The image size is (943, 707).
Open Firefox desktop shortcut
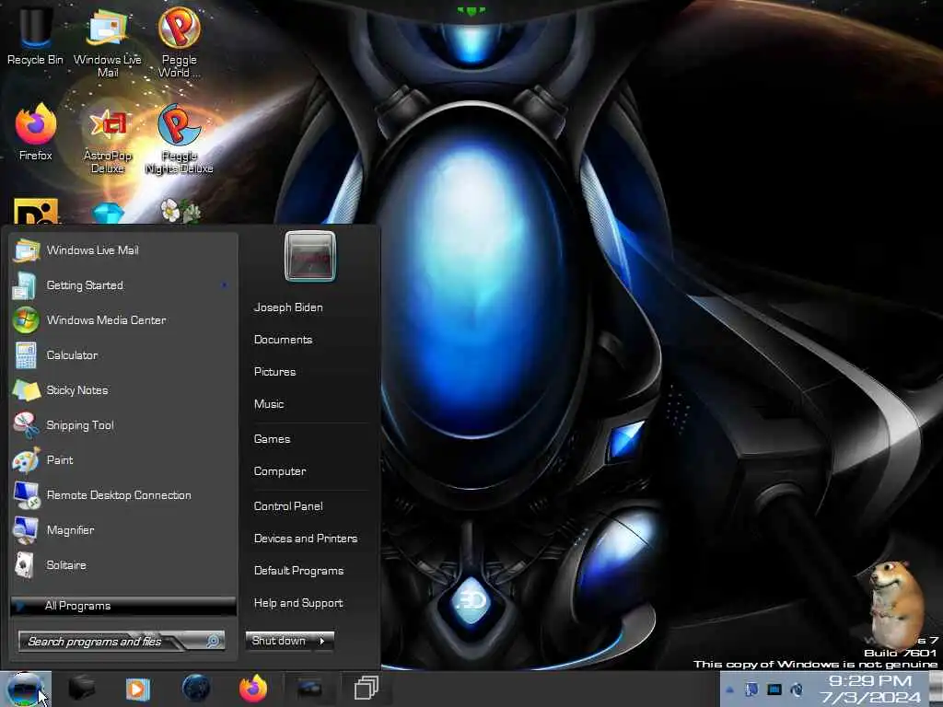click(x=36, y=133)
